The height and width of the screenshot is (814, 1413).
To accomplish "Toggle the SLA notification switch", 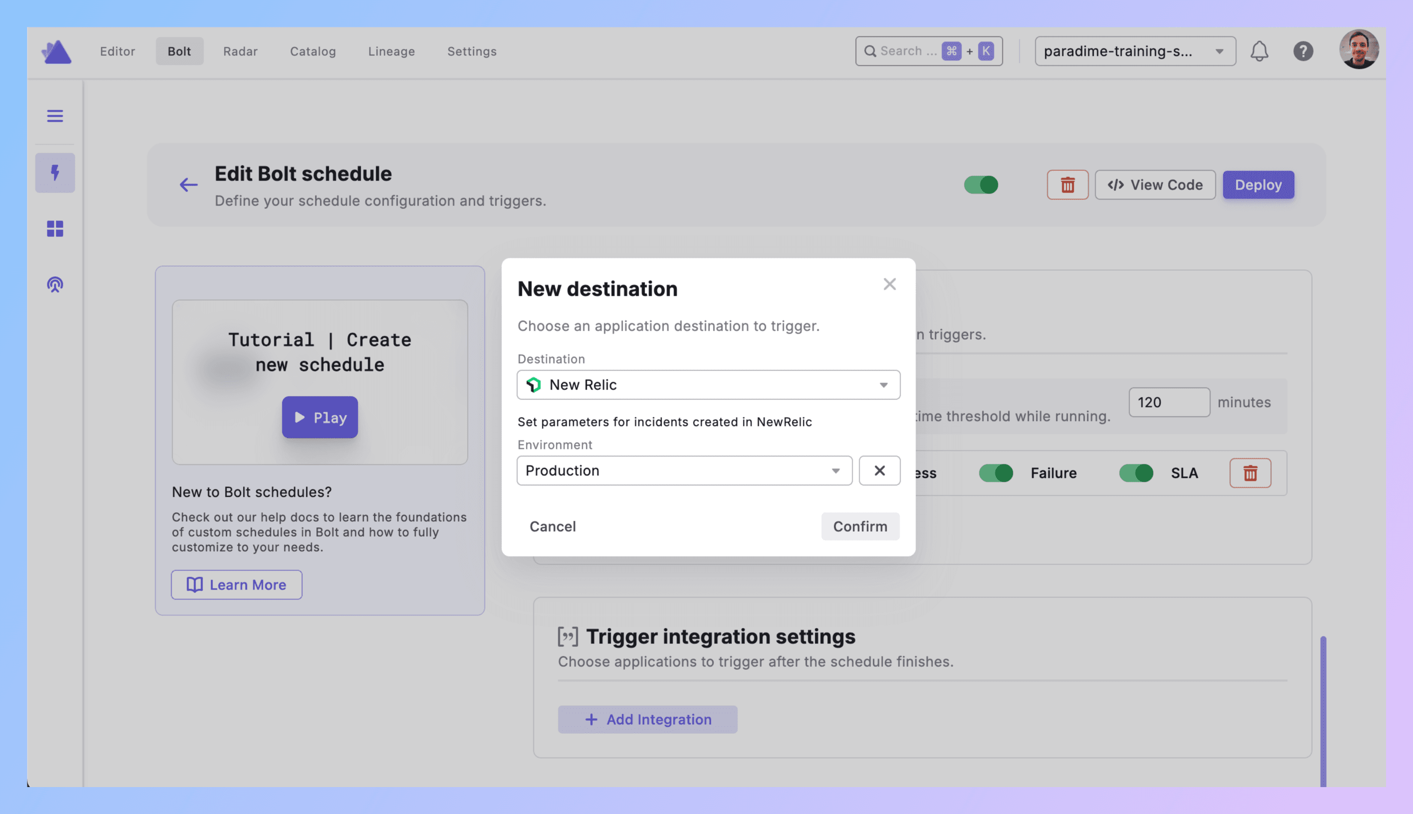I will click(x=1136, y=473).
